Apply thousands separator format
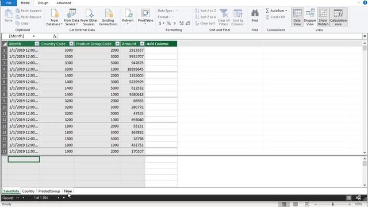The width and height of the screenshot is (368, 207). coord(174,23)
